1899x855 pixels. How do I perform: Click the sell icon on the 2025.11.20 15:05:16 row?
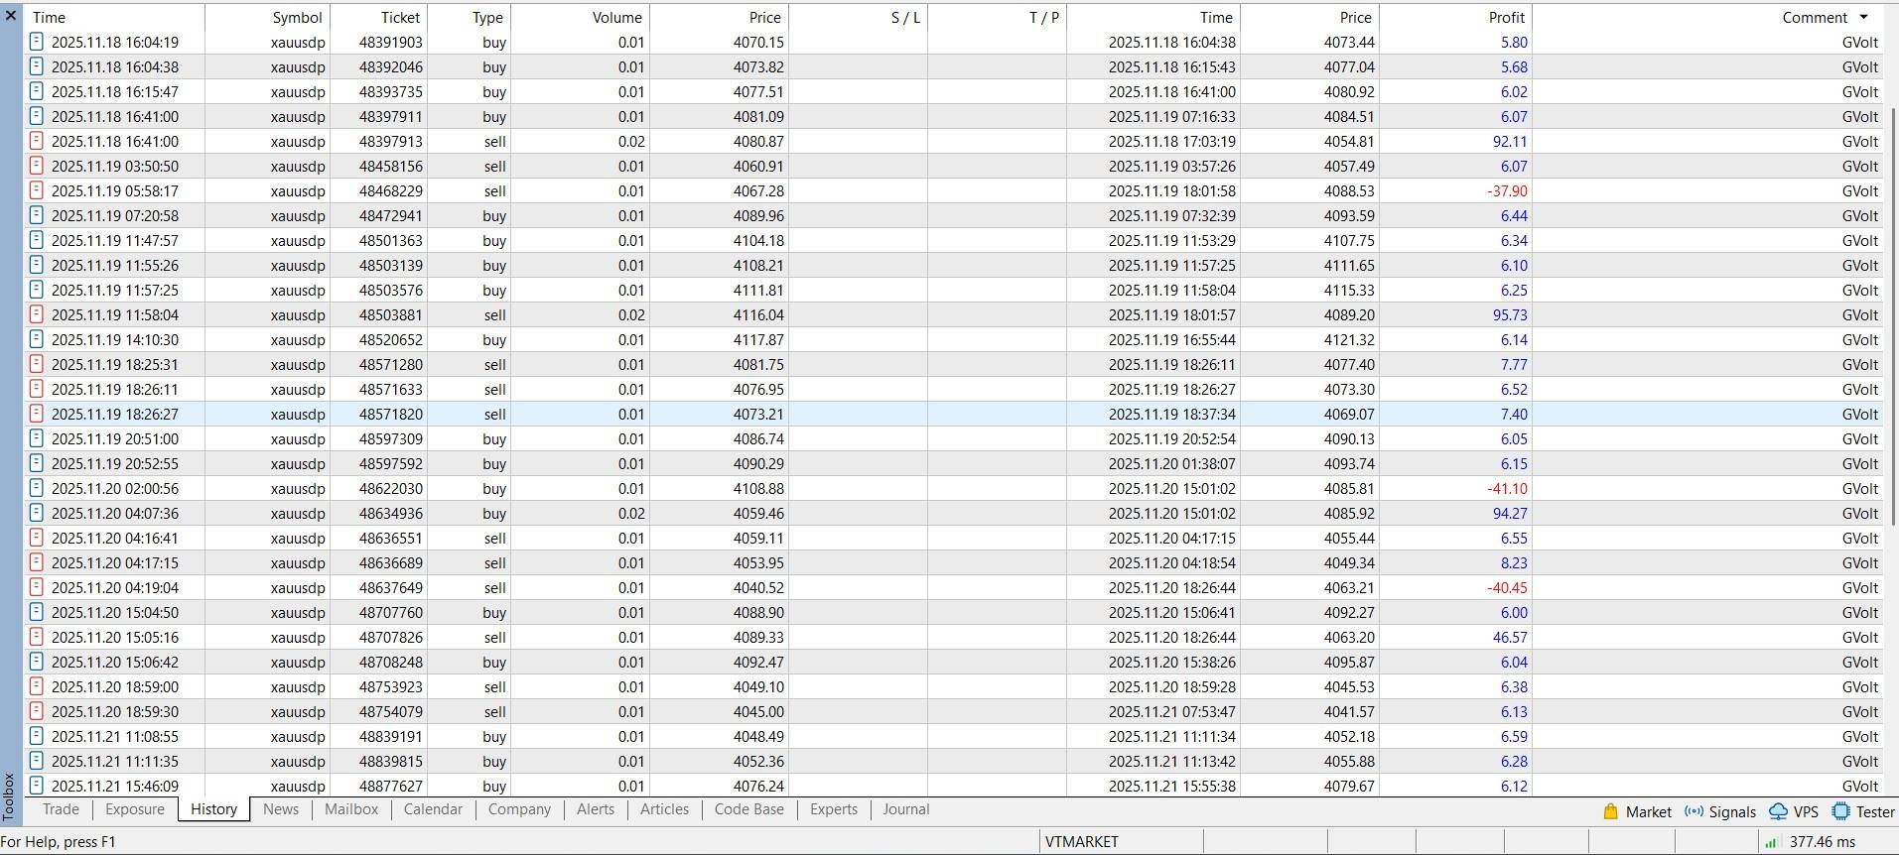point(37,637)
